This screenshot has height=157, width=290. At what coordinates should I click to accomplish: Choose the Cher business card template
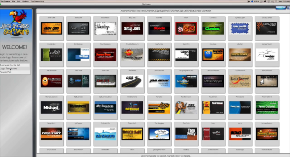pos(186,28)
